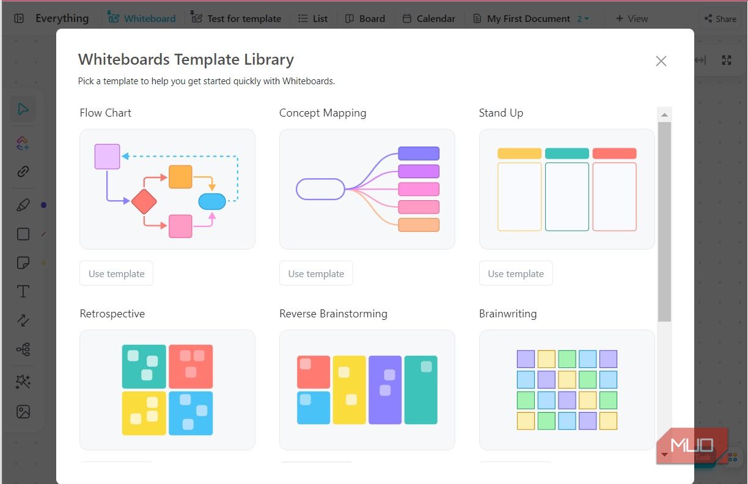Open the ClickUp AI task tool
748x484 pixels.
click(x=23, y=143)
